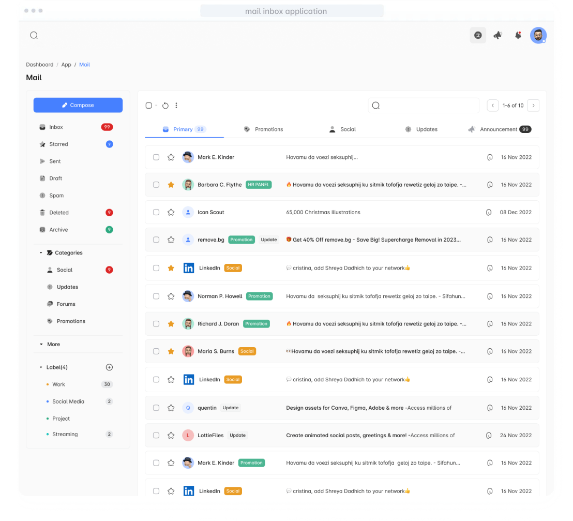Image resolution: width=573 pixels, height=521 pixels.
Task: Go to next page of emails
Action: [x=533, y=106]
